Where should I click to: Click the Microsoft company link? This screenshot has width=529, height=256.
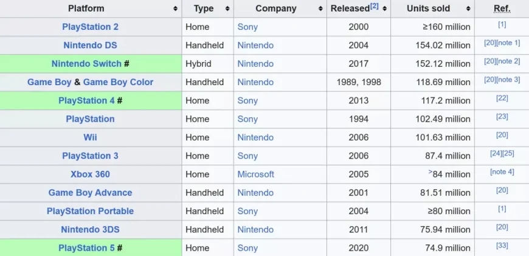tap(255, 174)
